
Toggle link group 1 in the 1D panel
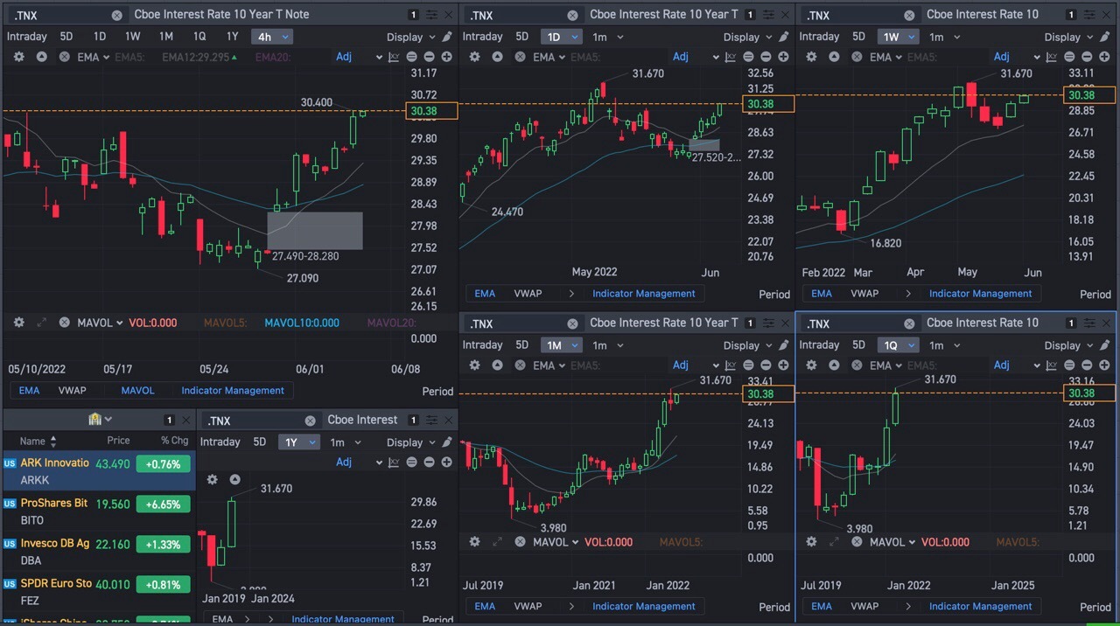pyautogui.click(x=750, y=15)
